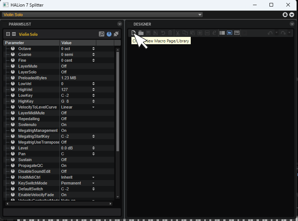Click the PropagateQC parameter knob icon
This screenshot has height=221, width=298.
tap(13, 165)
